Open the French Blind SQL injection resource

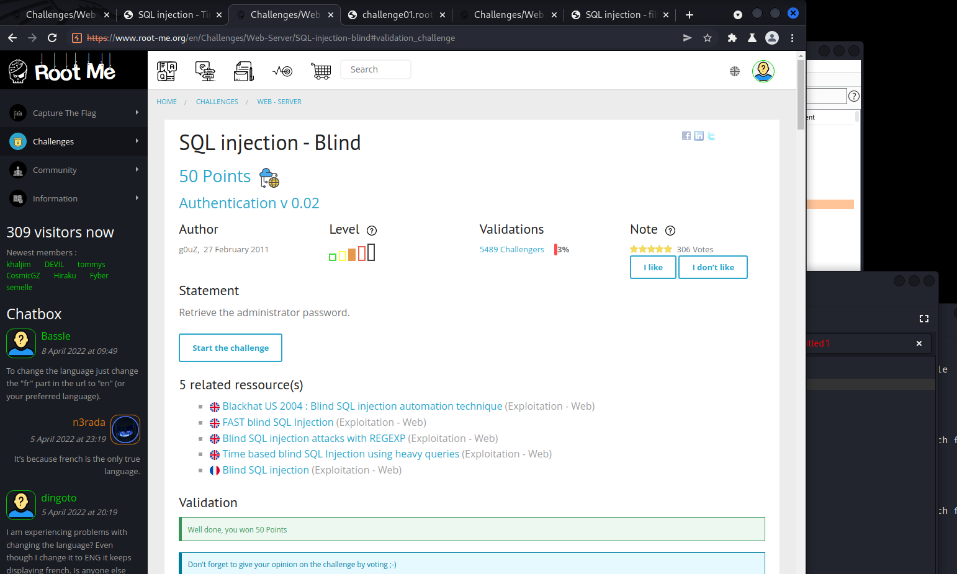(x=266, y=470)
